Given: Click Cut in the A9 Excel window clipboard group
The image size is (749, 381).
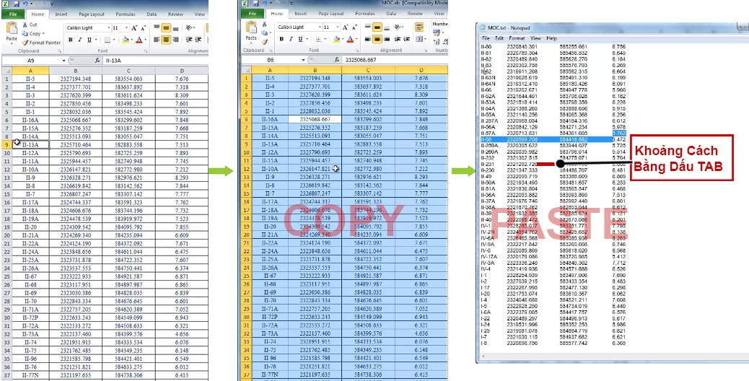Looking at the screenshot, I should pos(30,25).
